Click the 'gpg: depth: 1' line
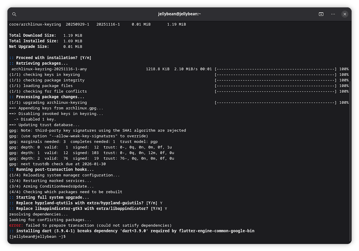Screen dimensions: 359x251 pos(92,153)
